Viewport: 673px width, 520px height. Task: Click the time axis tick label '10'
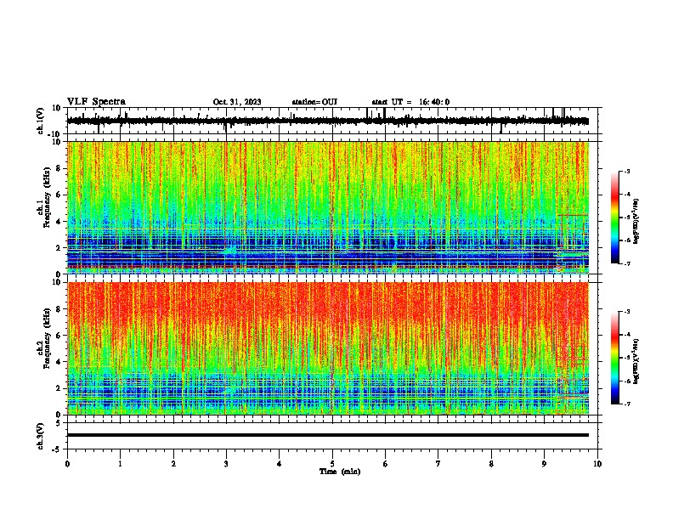[597, 464]
